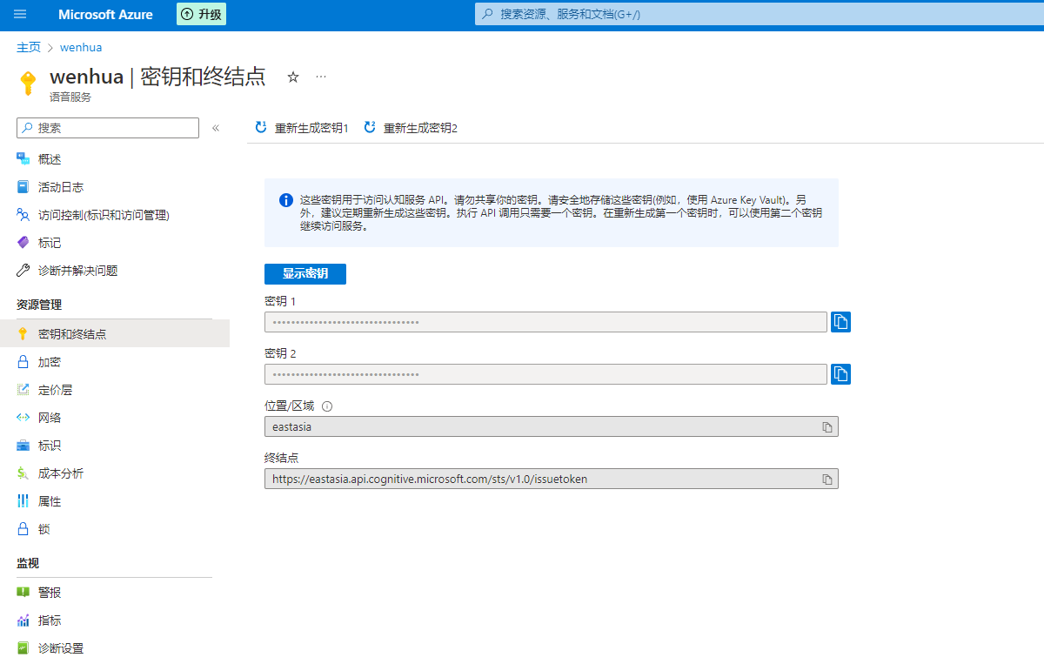The image size is (1044, 664).
Task: Click the 密钥 1 masked field
Action: pyautogui.click(x=545, y=322)
